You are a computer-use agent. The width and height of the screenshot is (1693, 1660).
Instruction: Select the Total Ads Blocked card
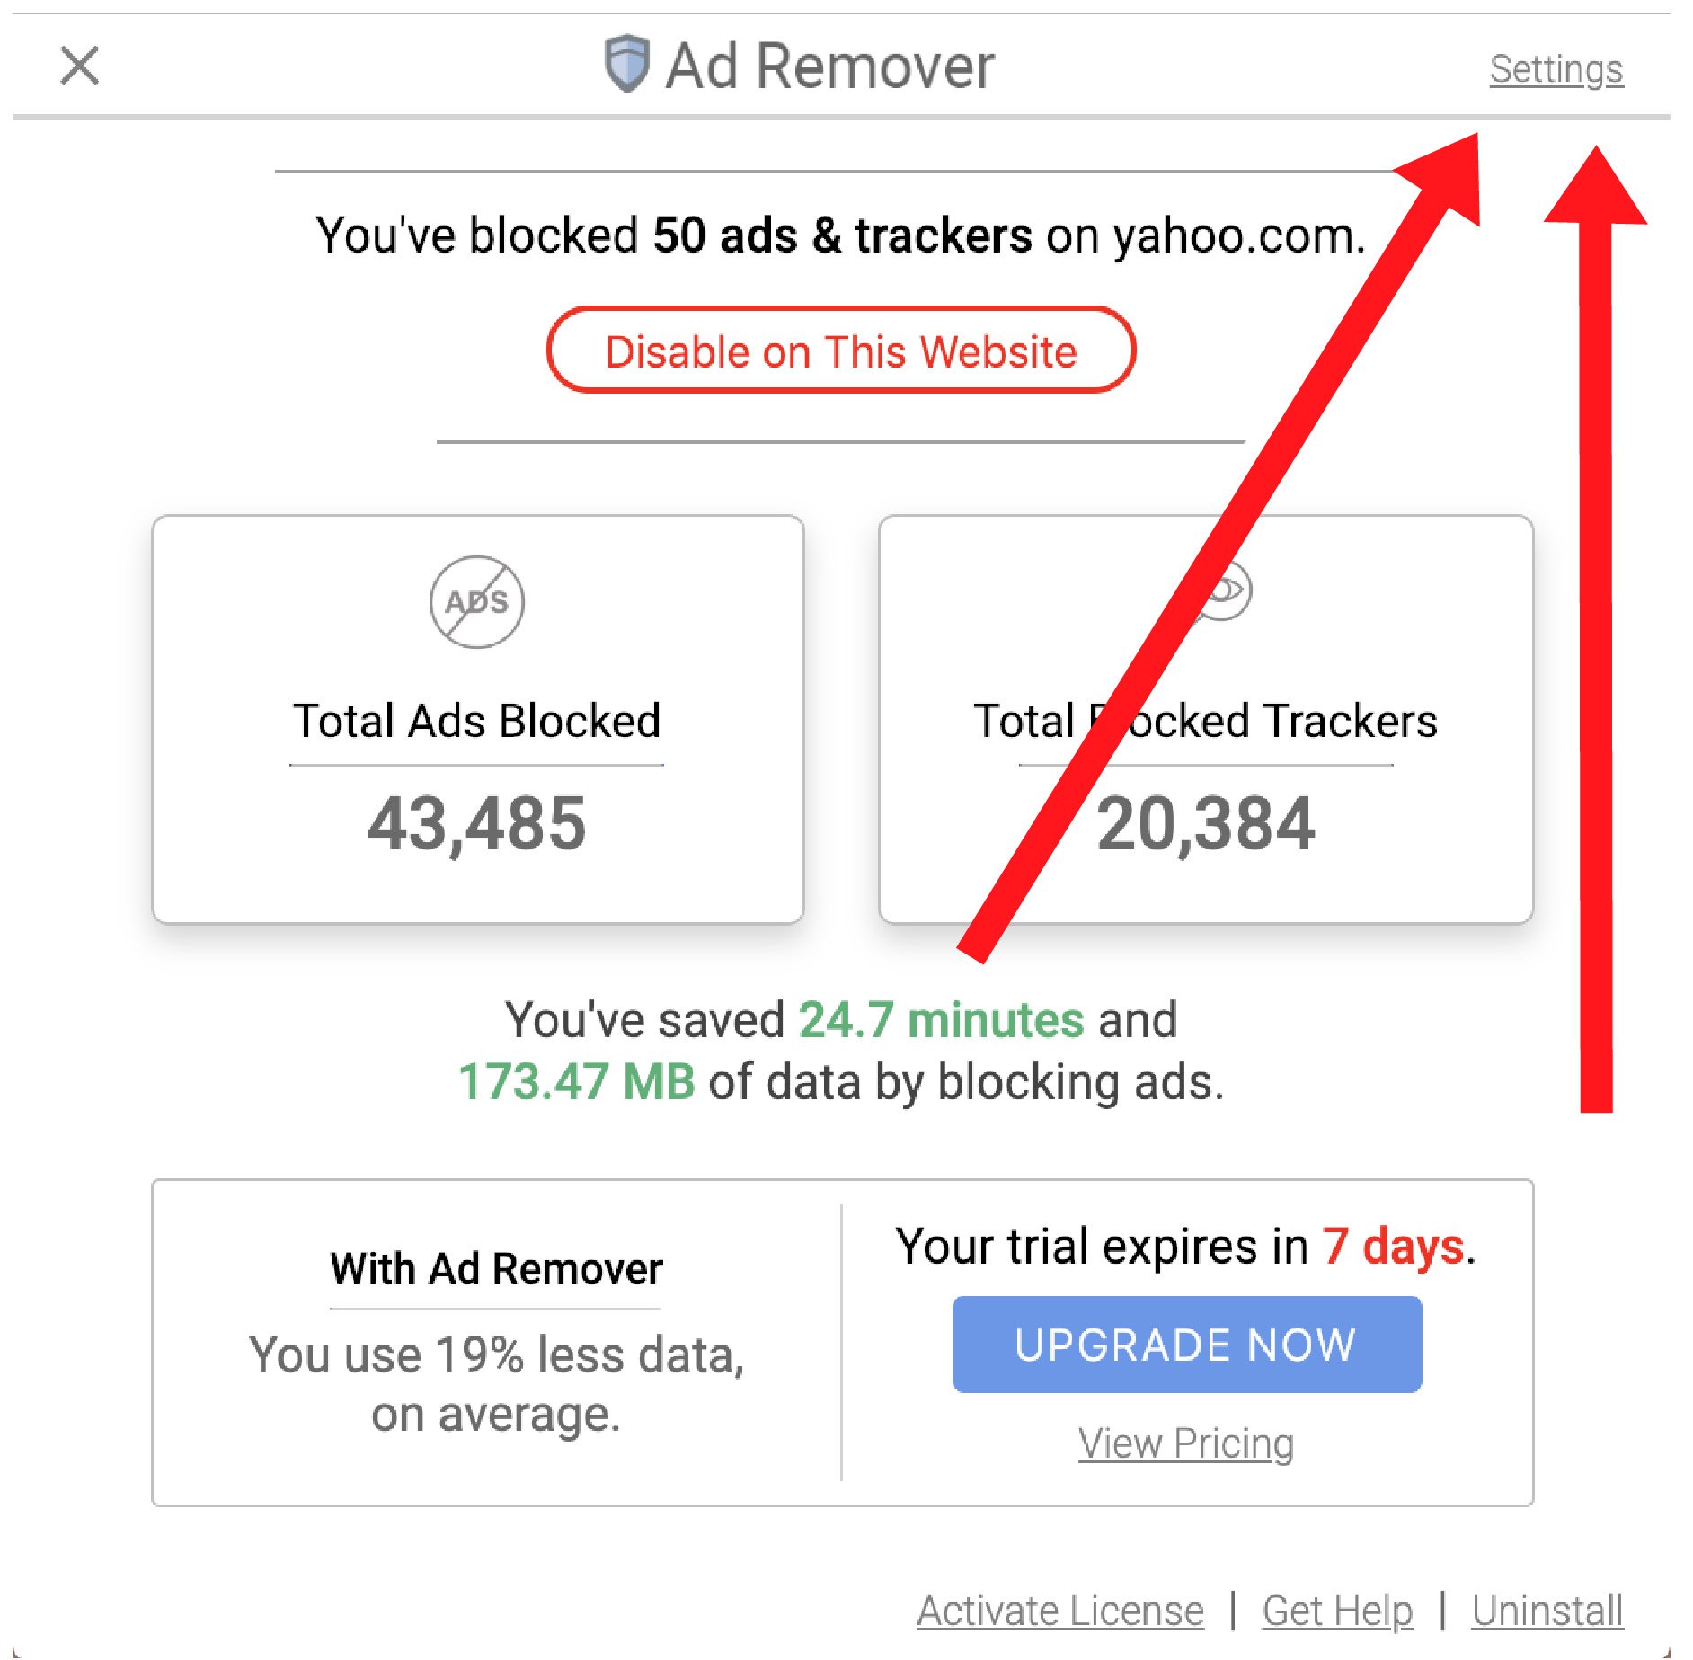[x=478, y=719]
